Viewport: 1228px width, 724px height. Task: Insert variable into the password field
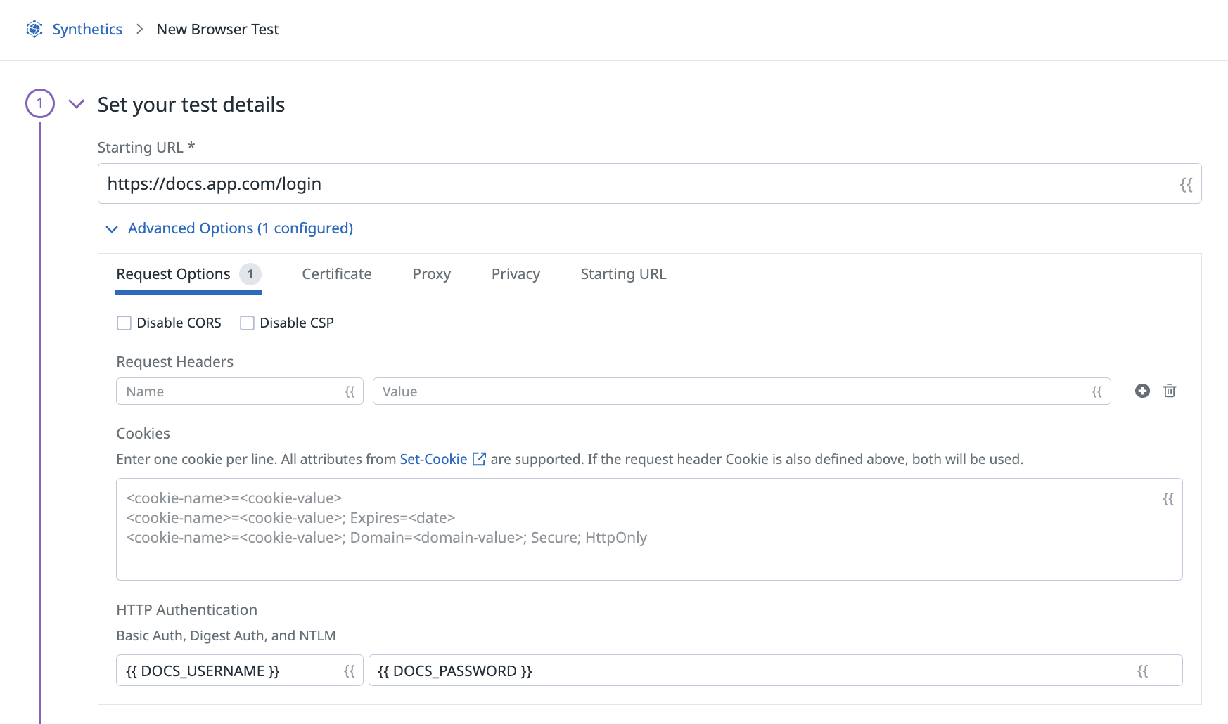(1141, 671)
